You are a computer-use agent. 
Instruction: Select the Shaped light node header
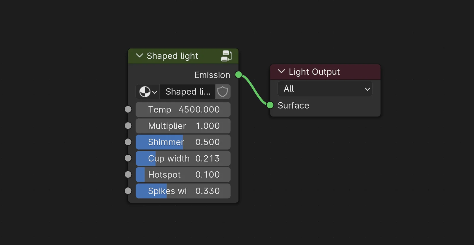click(178, 56)
